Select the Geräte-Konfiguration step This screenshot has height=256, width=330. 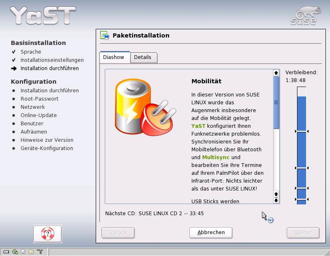click(47, 148)
